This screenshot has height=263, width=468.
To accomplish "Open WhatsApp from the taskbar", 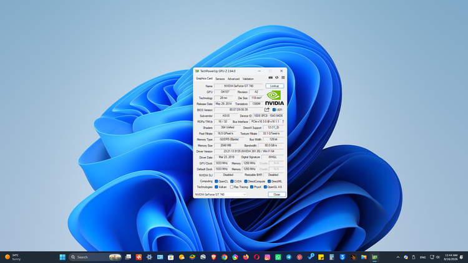I will pyautogui.click(x=278, y=257).
